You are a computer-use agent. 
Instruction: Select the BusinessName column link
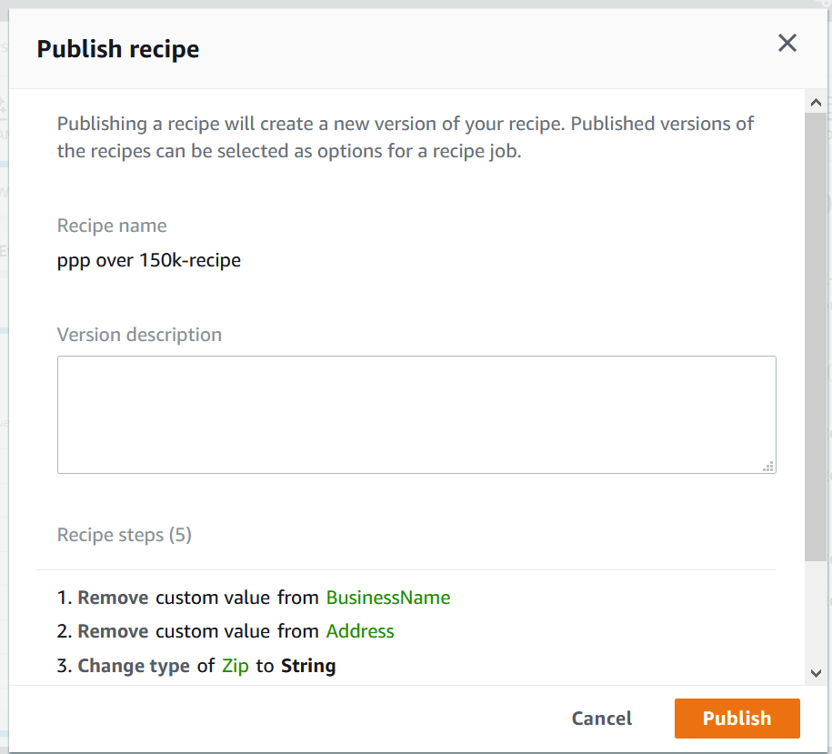388,598
